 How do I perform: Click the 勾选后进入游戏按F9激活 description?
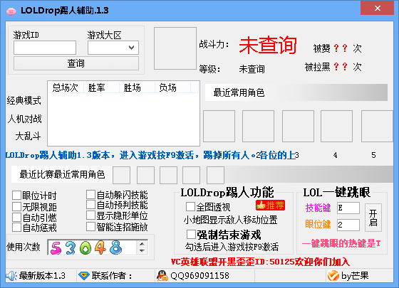(x=232, y=247)
